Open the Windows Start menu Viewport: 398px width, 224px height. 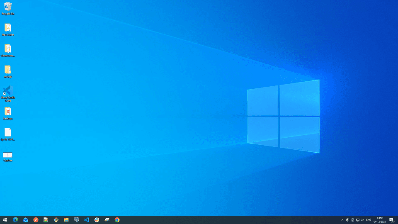coord(5,220)
